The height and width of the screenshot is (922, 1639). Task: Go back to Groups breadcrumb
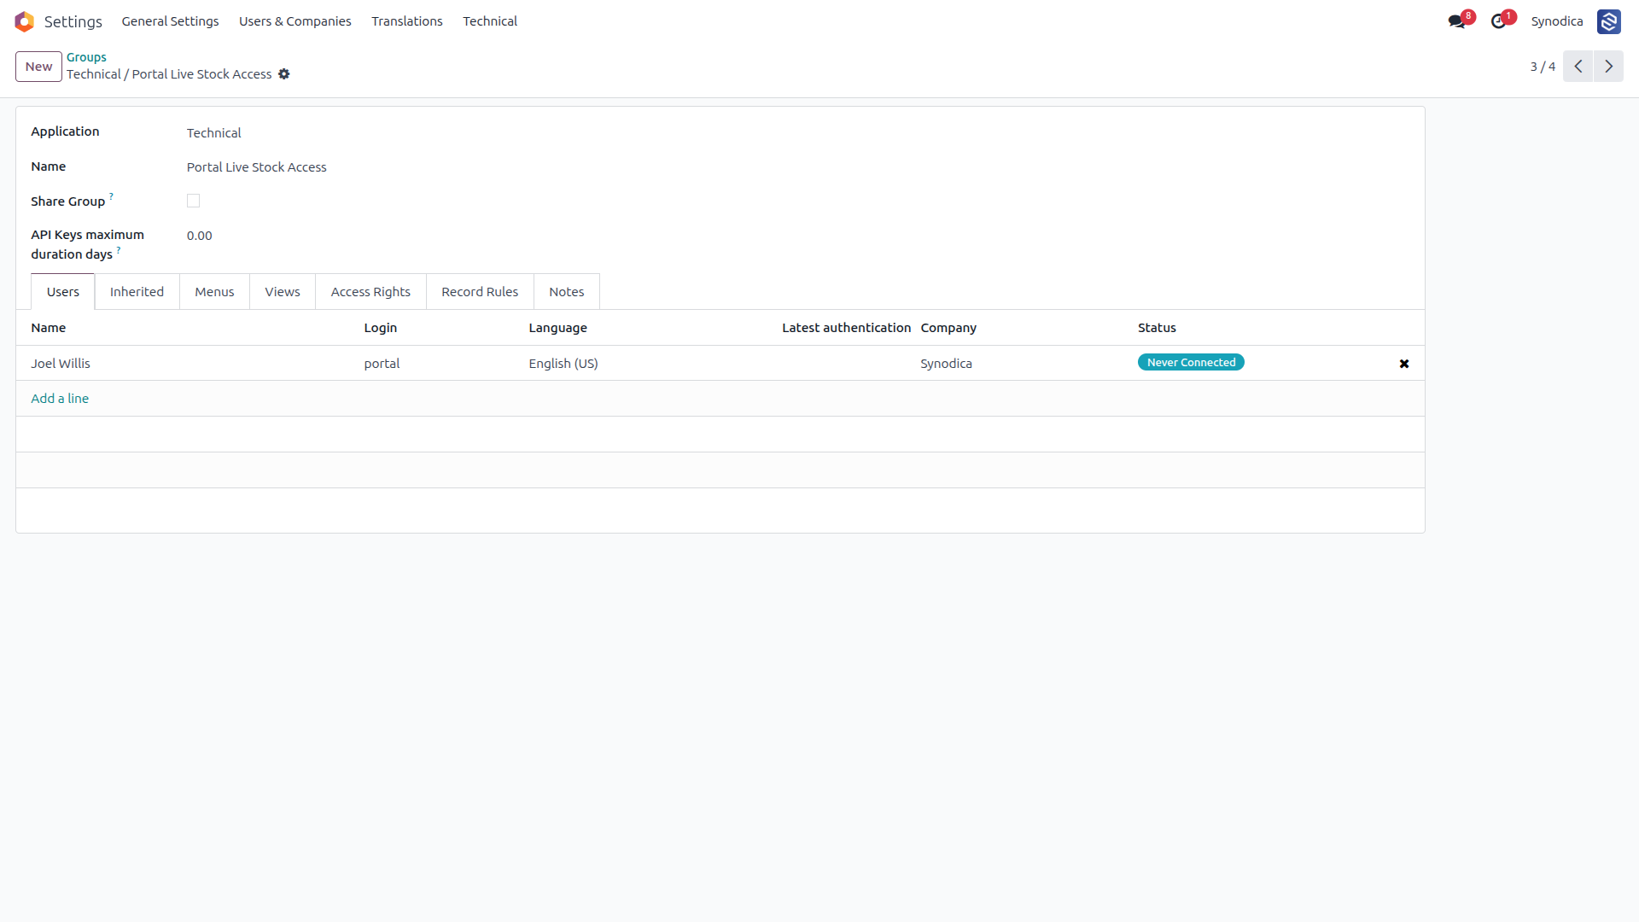86,57
